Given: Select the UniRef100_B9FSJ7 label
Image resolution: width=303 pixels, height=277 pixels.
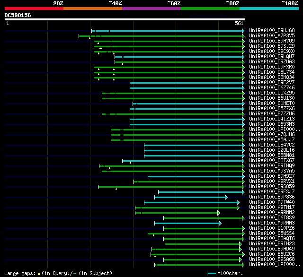Looking at the screenshot, I should coord(272,192).
